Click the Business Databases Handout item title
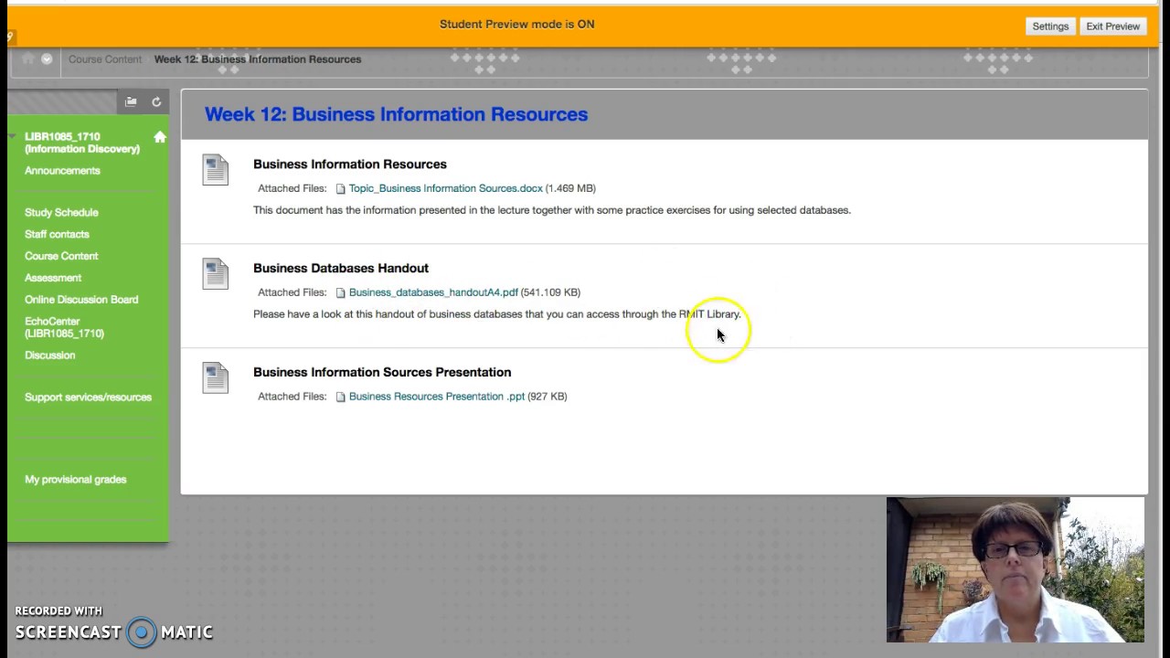 tap(341, 269)
